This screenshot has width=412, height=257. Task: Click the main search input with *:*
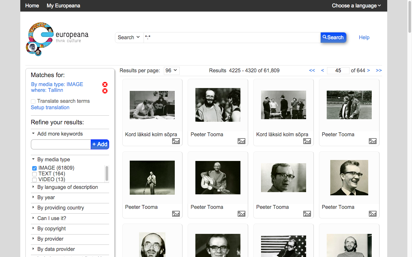tap(232, 38)
